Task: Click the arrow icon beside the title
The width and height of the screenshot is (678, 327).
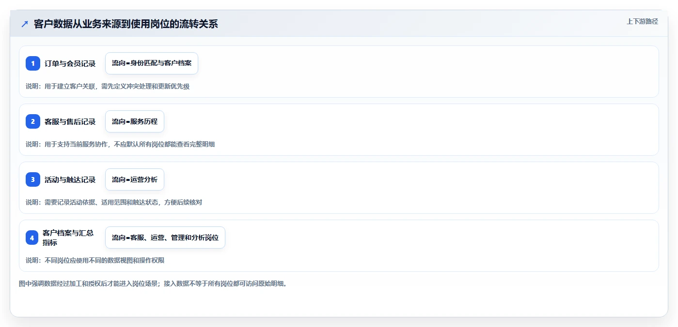Action: (25, 24)
